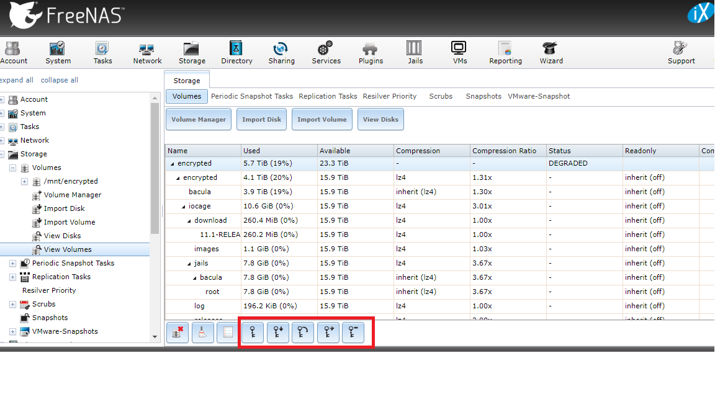The height and width of the screenshot is (402, 715).
Task: Click the 11.1-RELEA dataset row name
Action: point(220,234)
